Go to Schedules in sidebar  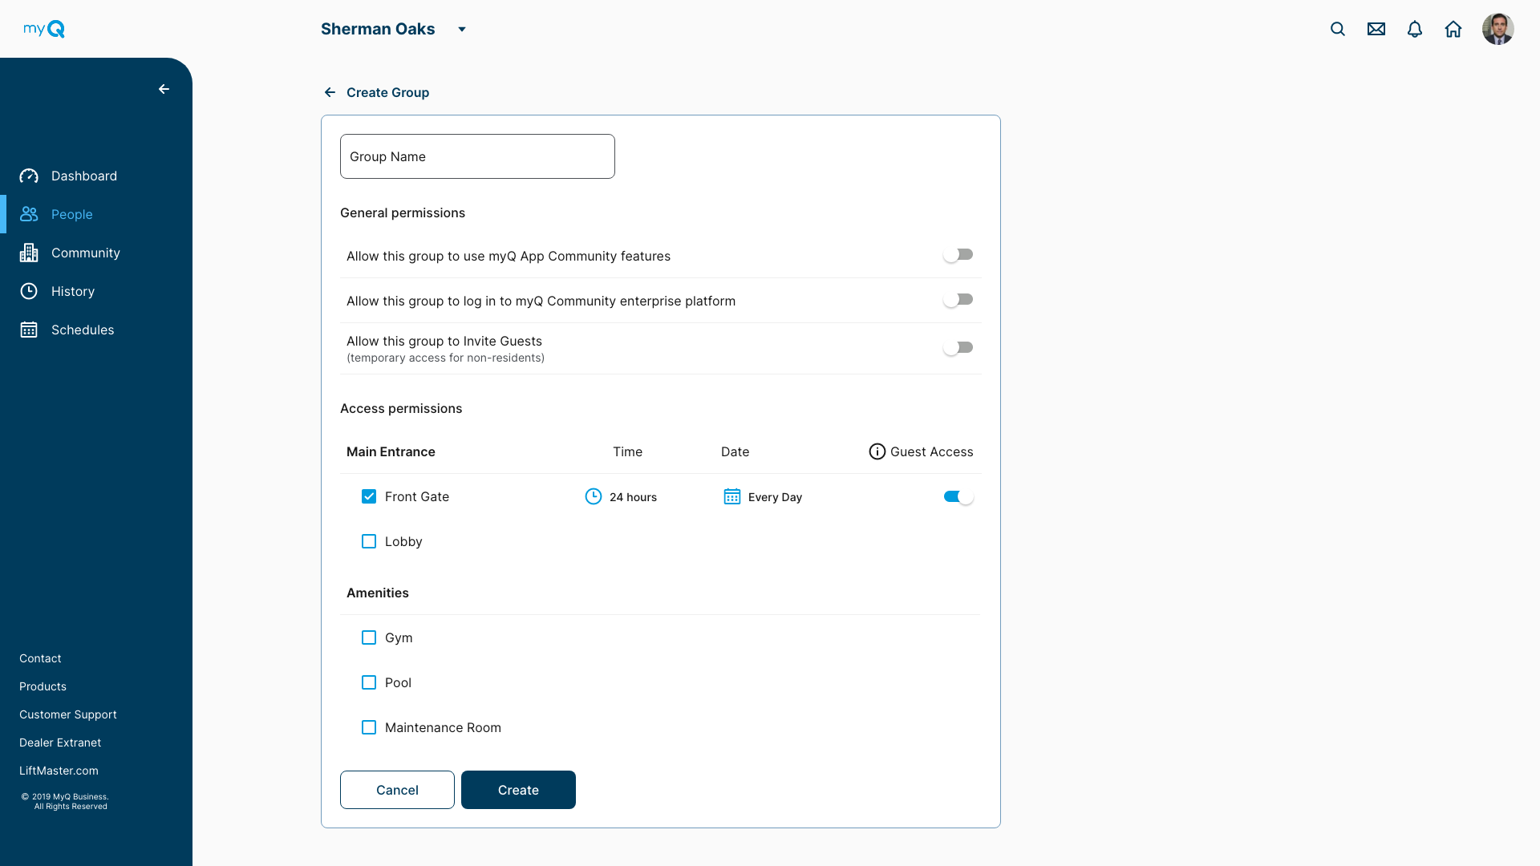point(82,330)
